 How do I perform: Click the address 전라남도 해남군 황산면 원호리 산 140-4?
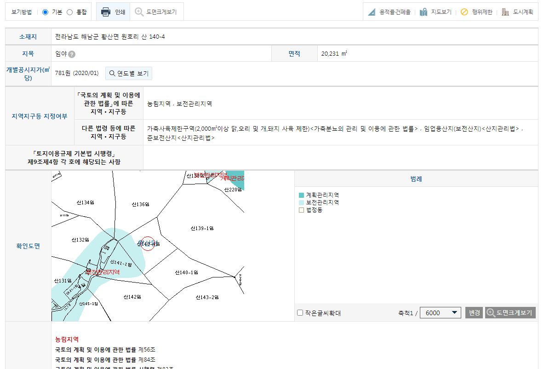[110, 36]
